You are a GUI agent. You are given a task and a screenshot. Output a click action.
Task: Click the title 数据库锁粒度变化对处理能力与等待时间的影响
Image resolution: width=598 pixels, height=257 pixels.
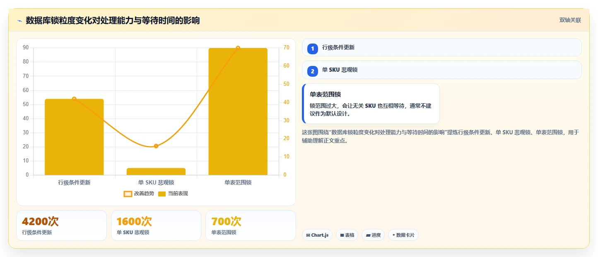click(113, 20)
